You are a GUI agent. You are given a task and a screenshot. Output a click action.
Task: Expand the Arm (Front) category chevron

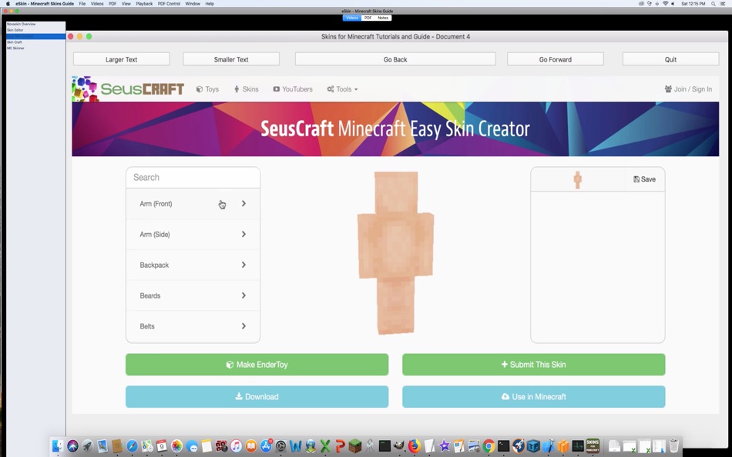[243, 203]
